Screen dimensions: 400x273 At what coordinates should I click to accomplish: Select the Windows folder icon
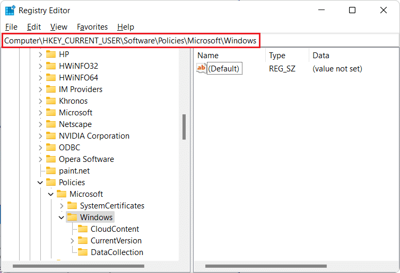point(72,217)
